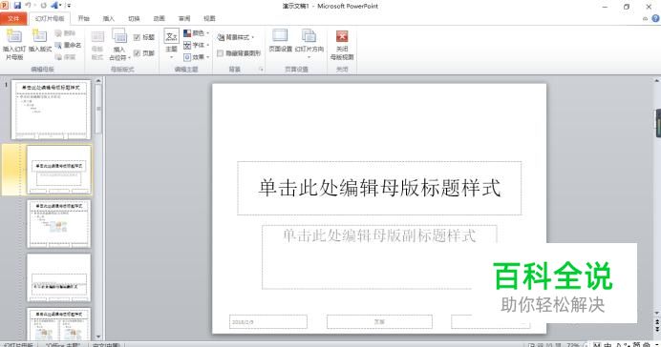Viewport: 661px width, 347px height.
Task: Select the Slide Master (幻灯片母版) tab
Action: [50, 18]
